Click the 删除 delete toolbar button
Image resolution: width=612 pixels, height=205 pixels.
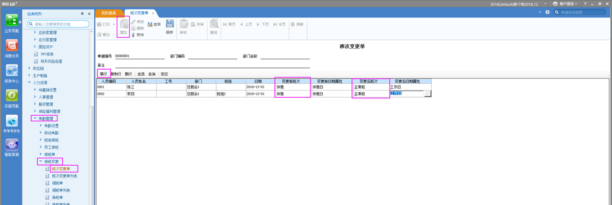click(138, 28)
